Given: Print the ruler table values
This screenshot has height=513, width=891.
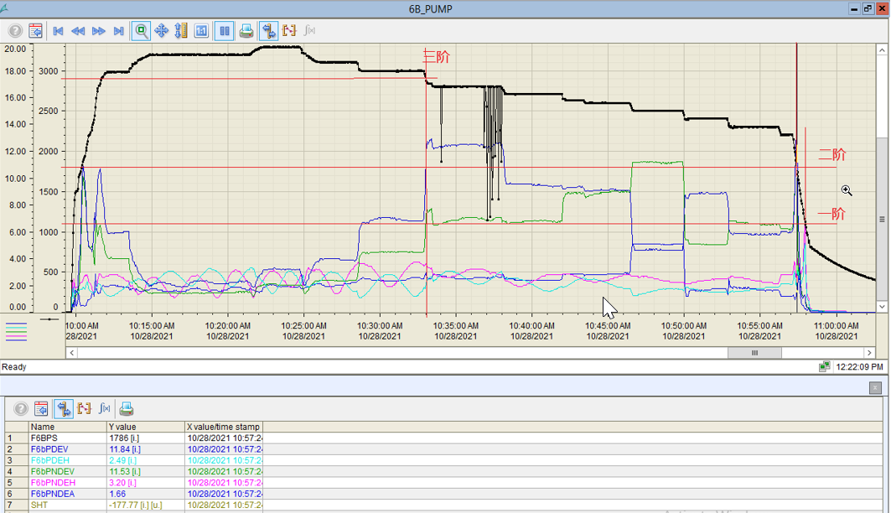Looking at the screenshot, I should [127, 408].
